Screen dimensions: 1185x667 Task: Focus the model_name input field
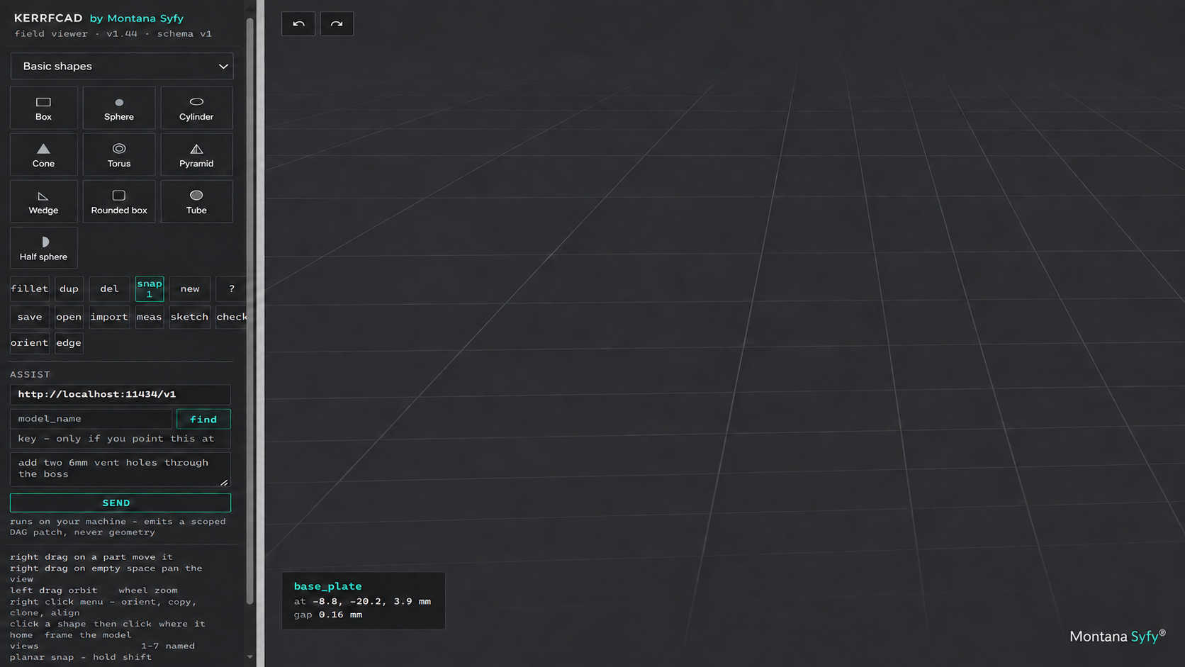pyautogui.click(x=91, y=419)
